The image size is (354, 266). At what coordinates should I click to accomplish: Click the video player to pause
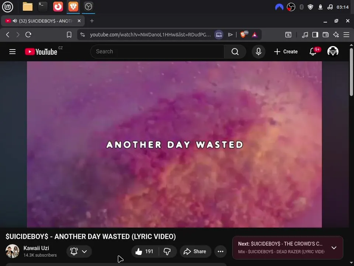(x=174, y=144)
